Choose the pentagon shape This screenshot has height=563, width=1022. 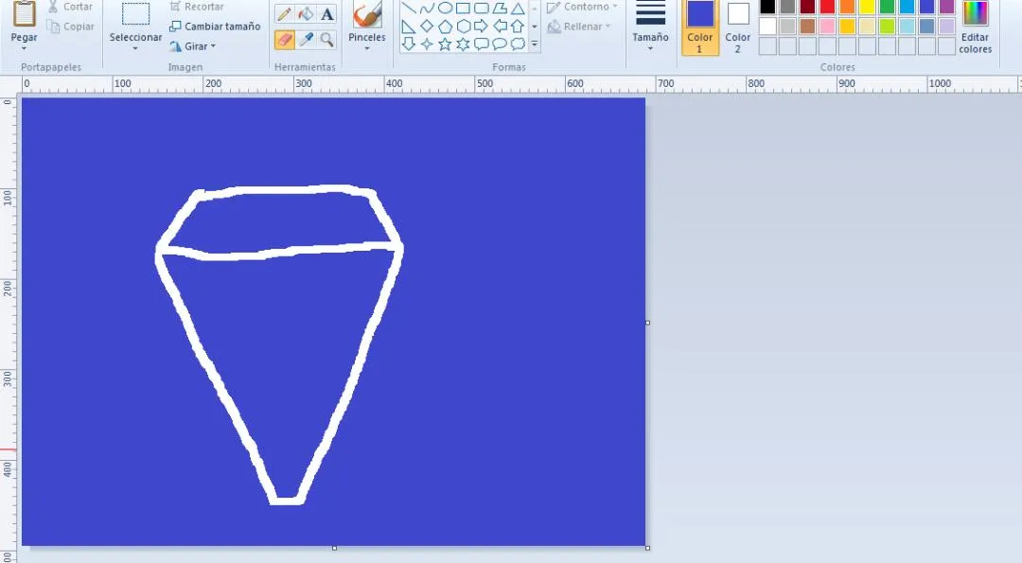point(445,26)
